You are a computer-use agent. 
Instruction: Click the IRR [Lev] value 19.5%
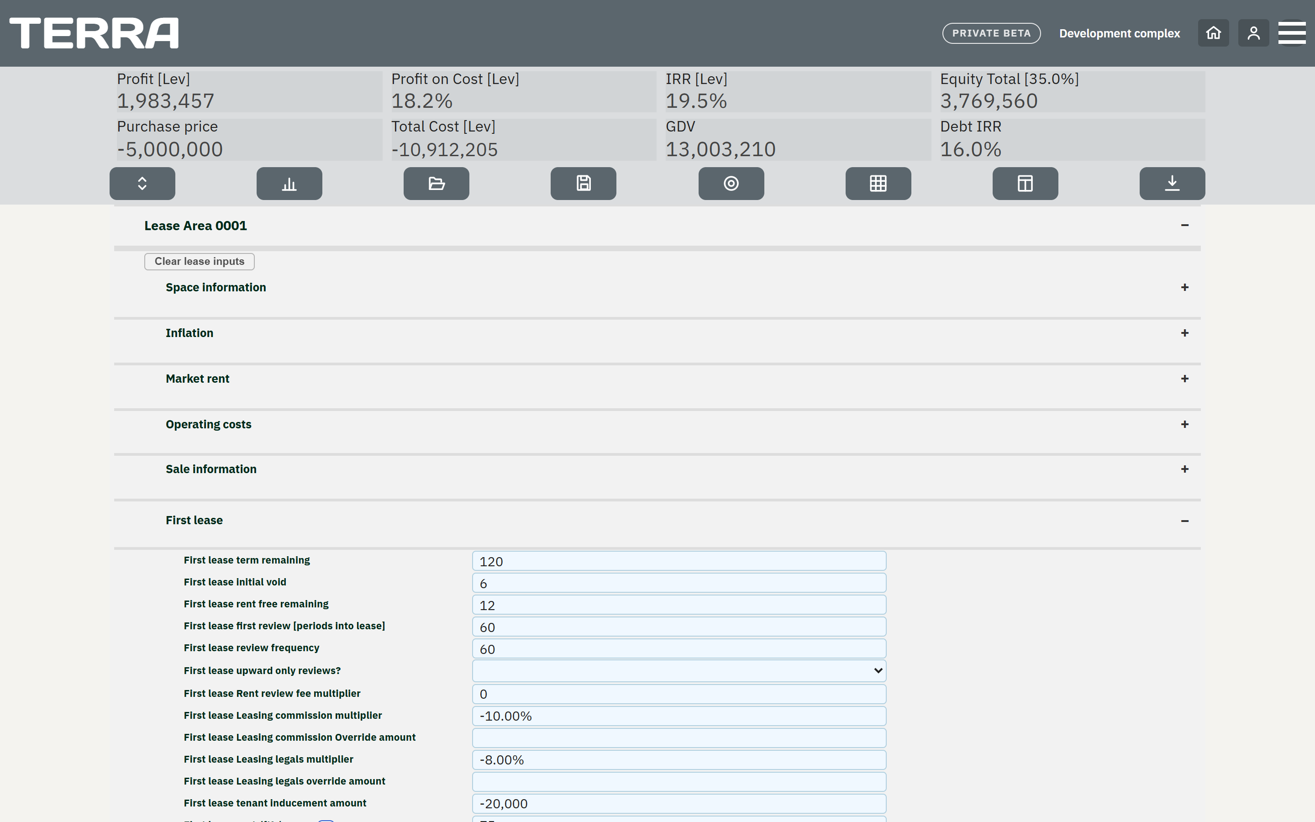pos(696,101)
